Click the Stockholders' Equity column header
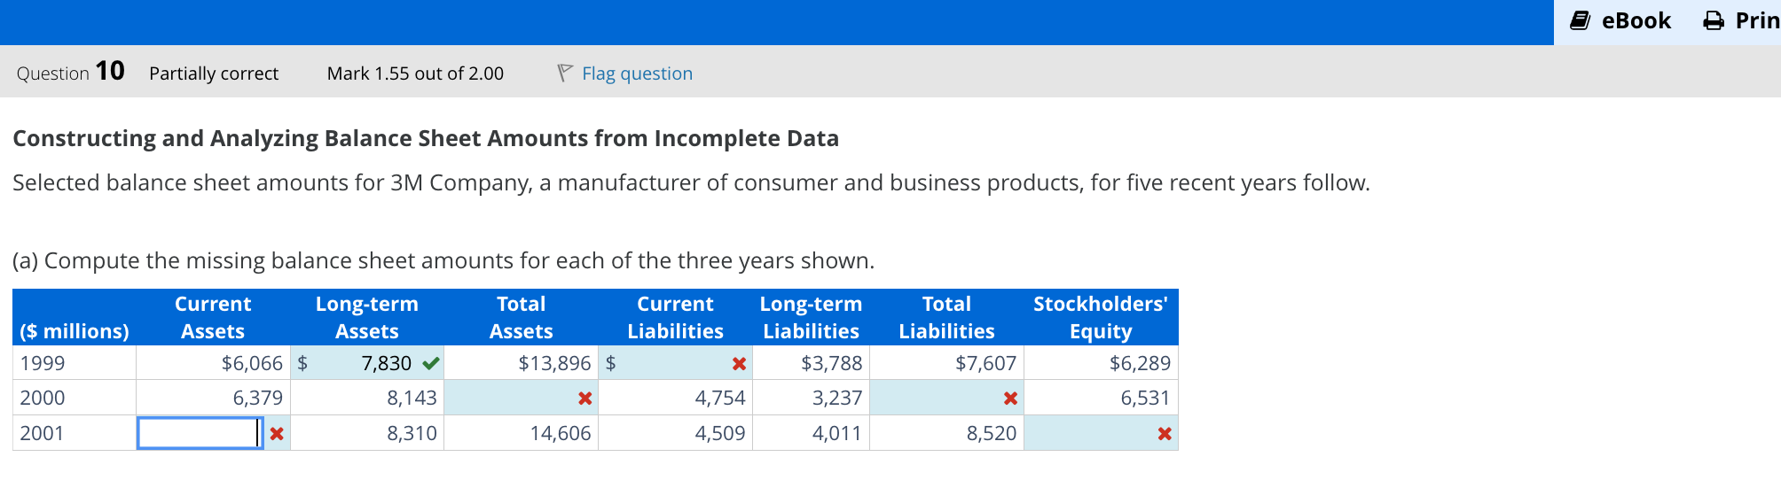The width and height of the screenshot is (1781, 480). (1100, 317)
